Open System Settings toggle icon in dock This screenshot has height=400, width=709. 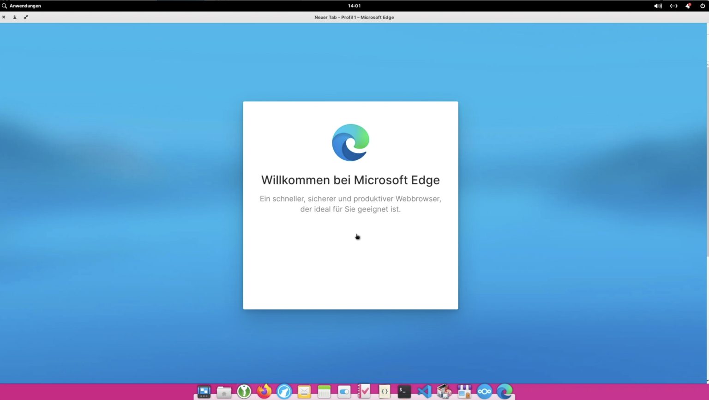pyautogui.click(x=344, y=391)
